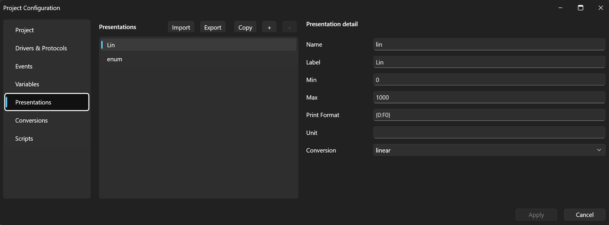Navigate to the Conversions section

(47, 121)
